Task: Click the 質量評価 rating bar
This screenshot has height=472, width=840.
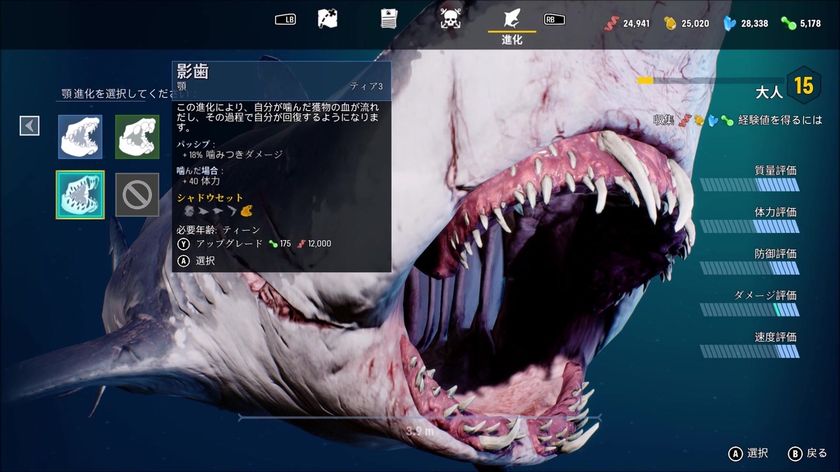Action: 749,185
